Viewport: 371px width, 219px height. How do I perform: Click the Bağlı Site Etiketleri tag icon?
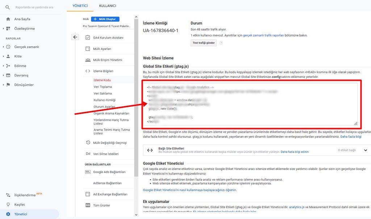click(x=150, y=150)
